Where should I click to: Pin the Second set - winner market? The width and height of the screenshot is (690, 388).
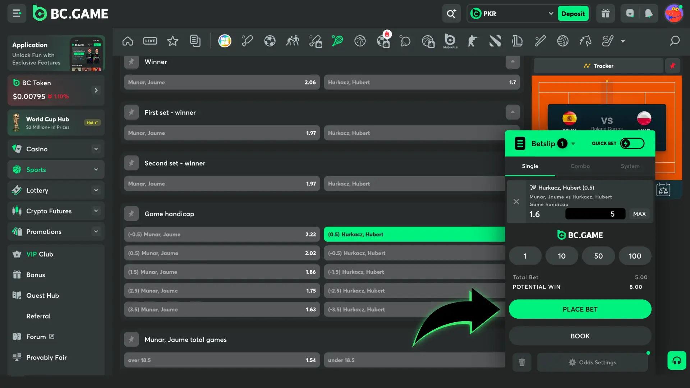click(x=132, y=163)
